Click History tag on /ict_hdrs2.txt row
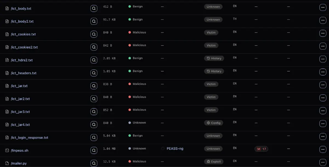This screenshot has width=329, height=167. tap(214, 58)
